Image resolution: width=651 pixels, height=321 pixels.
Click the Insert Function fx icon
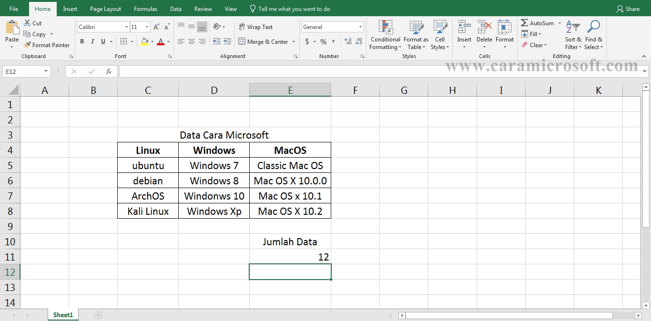(x=109, y=71)
